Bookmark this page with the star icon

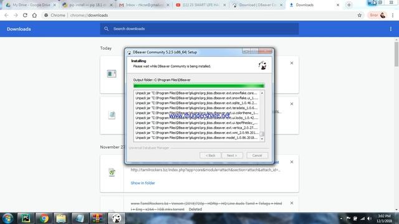point(359,15)
